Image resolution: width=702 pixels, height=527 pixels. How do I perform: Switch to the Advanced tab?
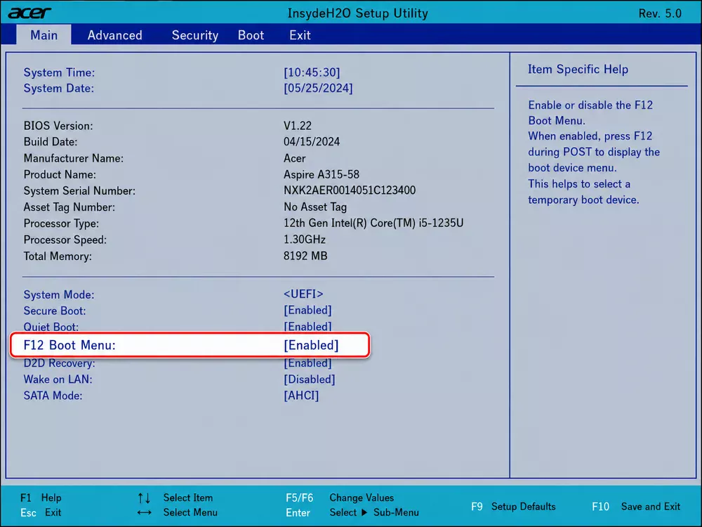pyautogui.click(x=114, y=35)
